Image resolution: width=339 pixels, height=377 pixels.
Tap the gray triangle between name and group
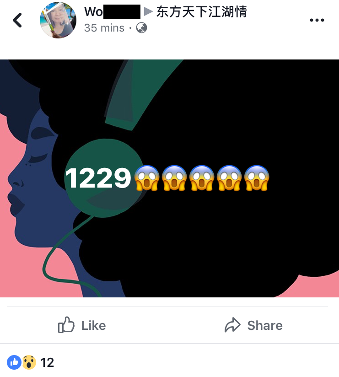[x=148, y=11]
